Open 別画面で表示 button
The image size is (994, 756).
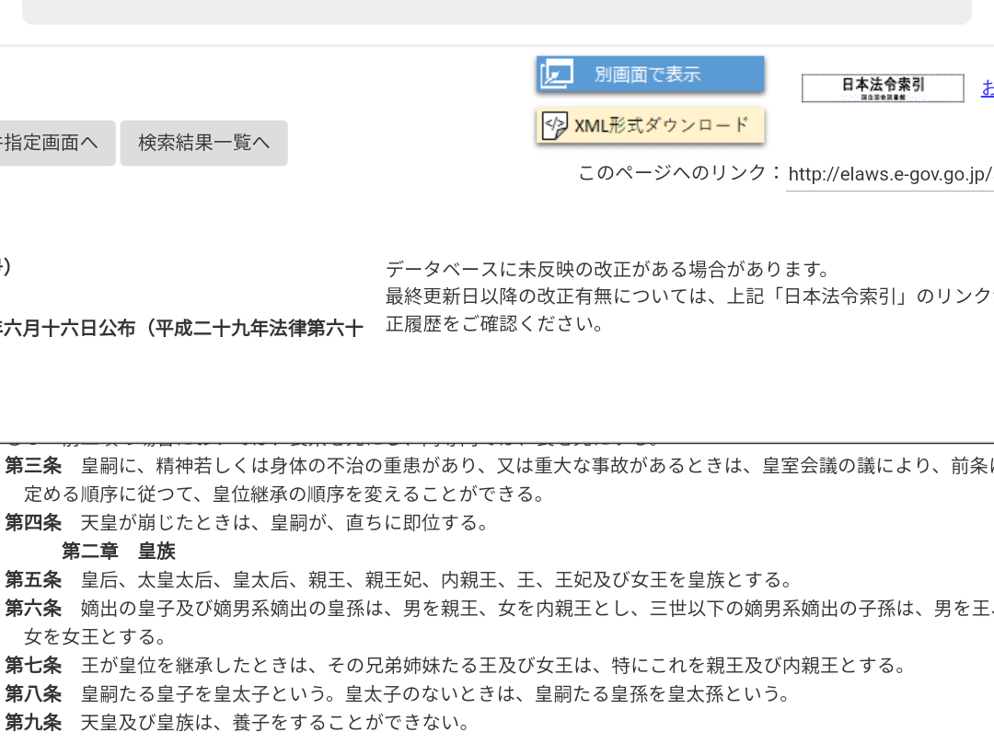(651, 75)
